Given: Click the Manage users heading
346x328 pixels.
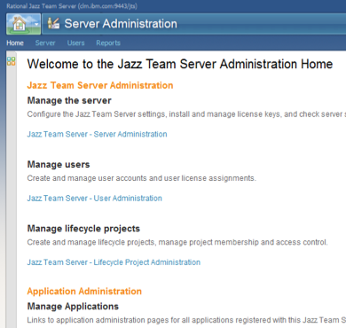Looking at the screenshot, I should [x=59, y=164].
